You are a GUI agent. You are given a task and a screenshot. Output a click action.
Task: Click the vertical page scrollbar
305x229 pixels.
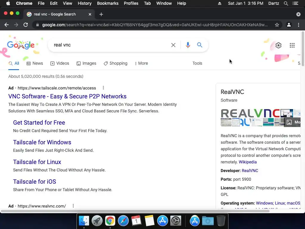click(x=303, y=49)
